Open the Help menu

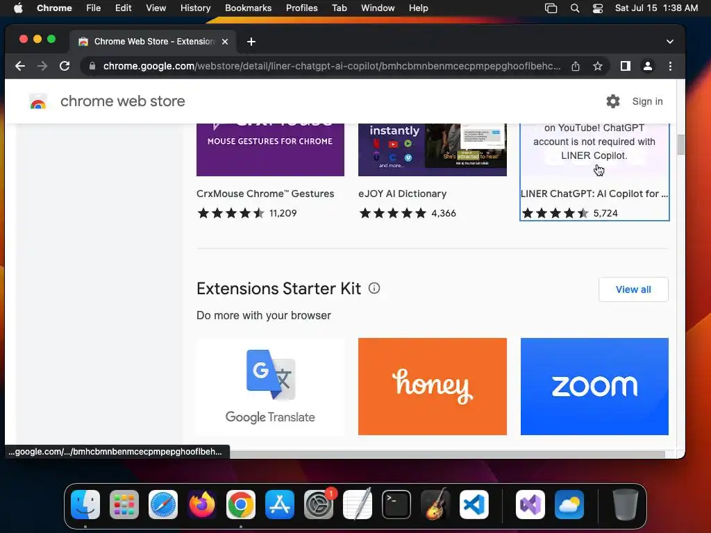(418, 8)
